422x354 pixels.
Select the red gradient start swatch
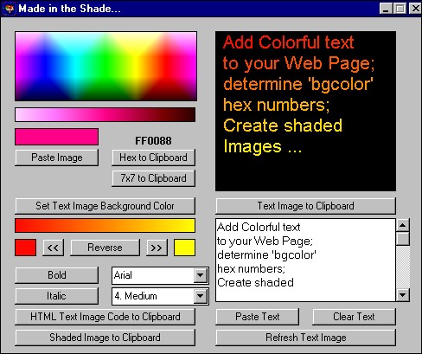[x=26, y=248]
